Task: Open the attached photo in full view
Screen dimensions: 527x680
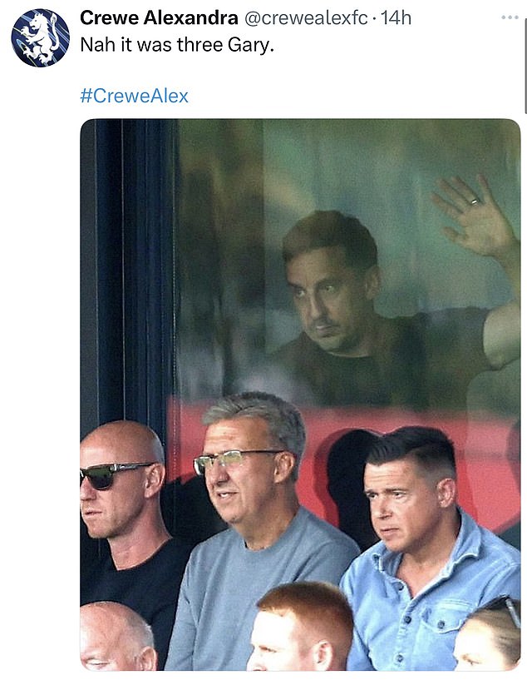Action: (300, 395)
